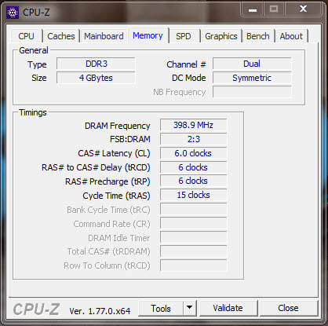Click the CPU-Z app icon in title bar
Viewport: 328px width, 326px height.
click(x=13, y=13)
